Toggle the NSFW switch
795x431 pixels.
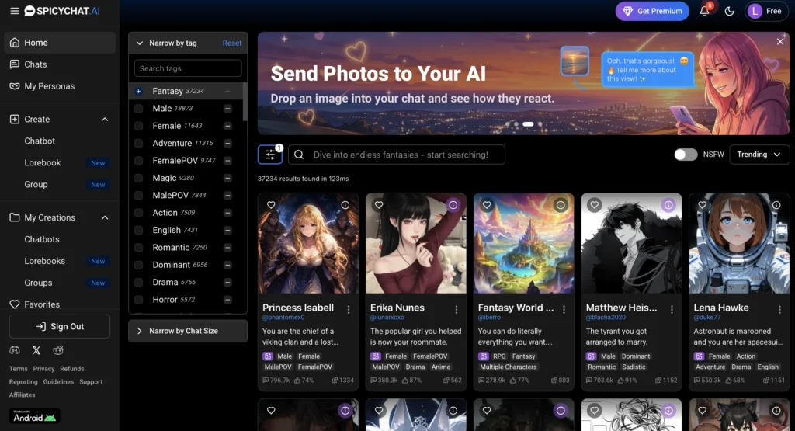coord(686,155)
